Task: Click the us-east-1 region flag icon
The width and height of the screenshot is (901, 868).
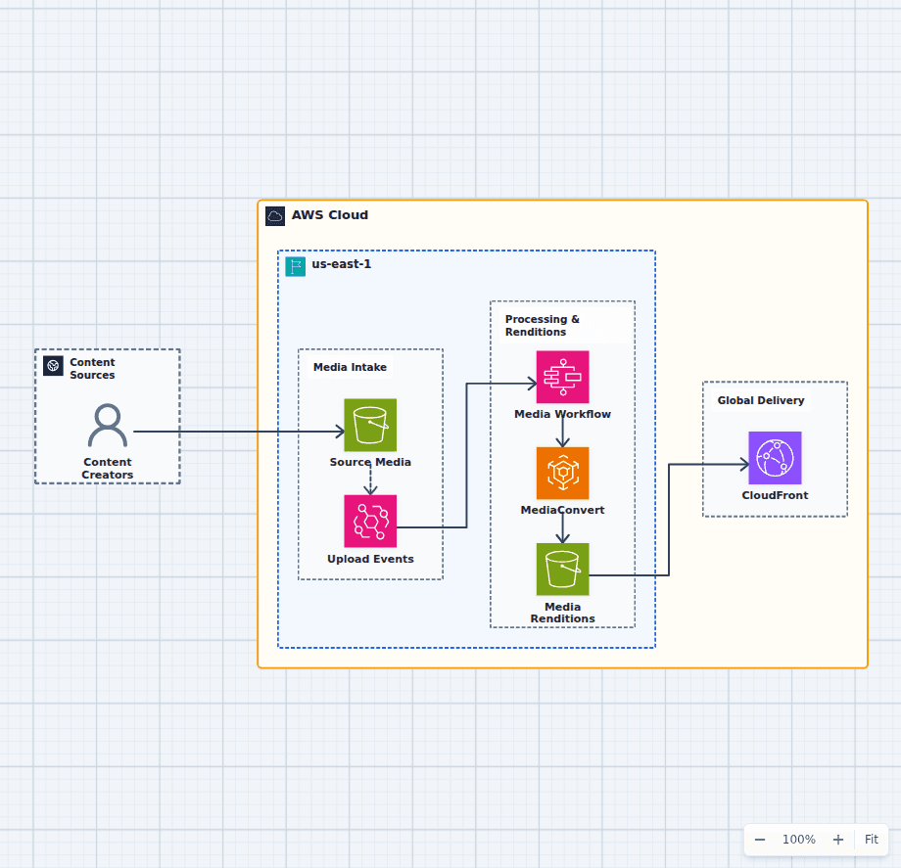Action: (296, 266)
